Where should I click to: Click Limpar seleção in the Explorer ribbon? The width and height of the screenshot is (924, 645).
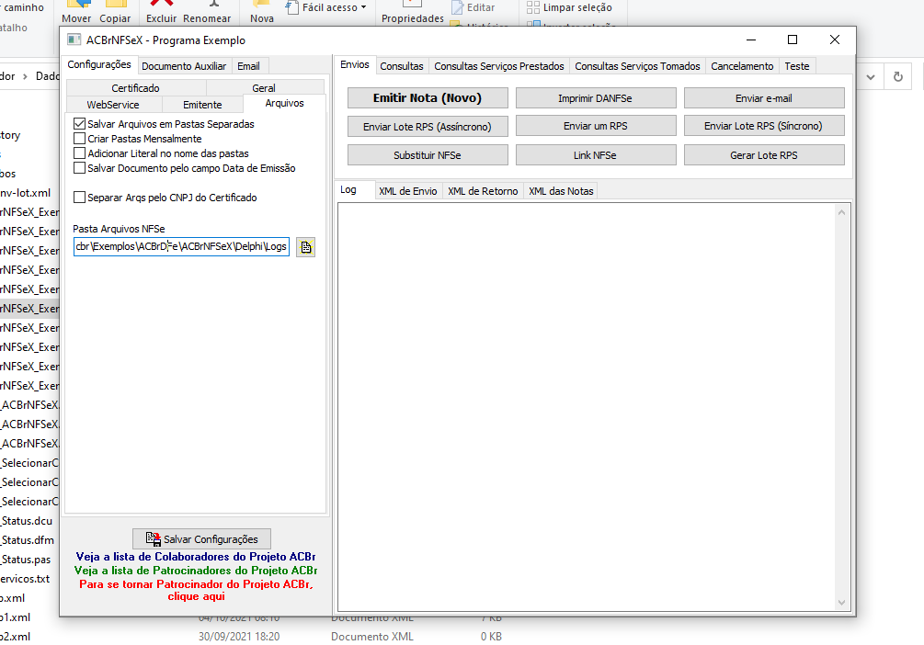click(569, 7)
